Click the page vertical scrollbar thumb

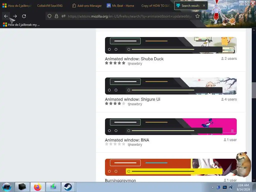[x=254, y=90]
